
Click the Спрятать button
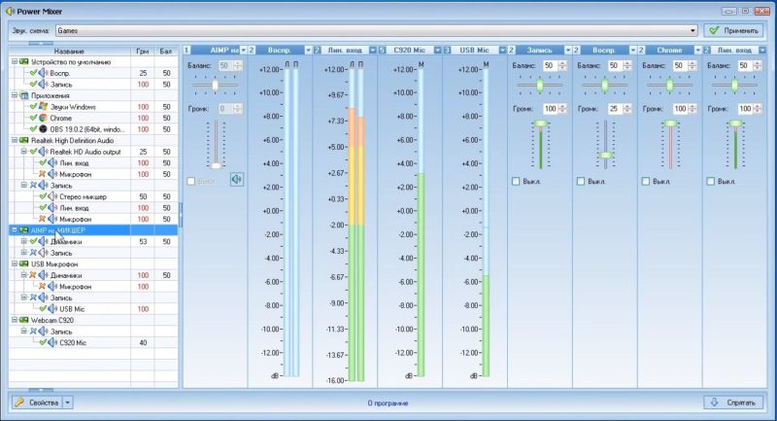click(x=734, y=403)
